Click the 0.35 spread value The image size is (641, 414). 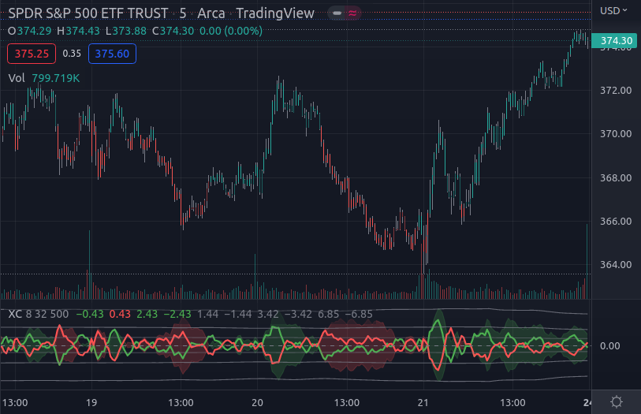click(x=72, y=54)
